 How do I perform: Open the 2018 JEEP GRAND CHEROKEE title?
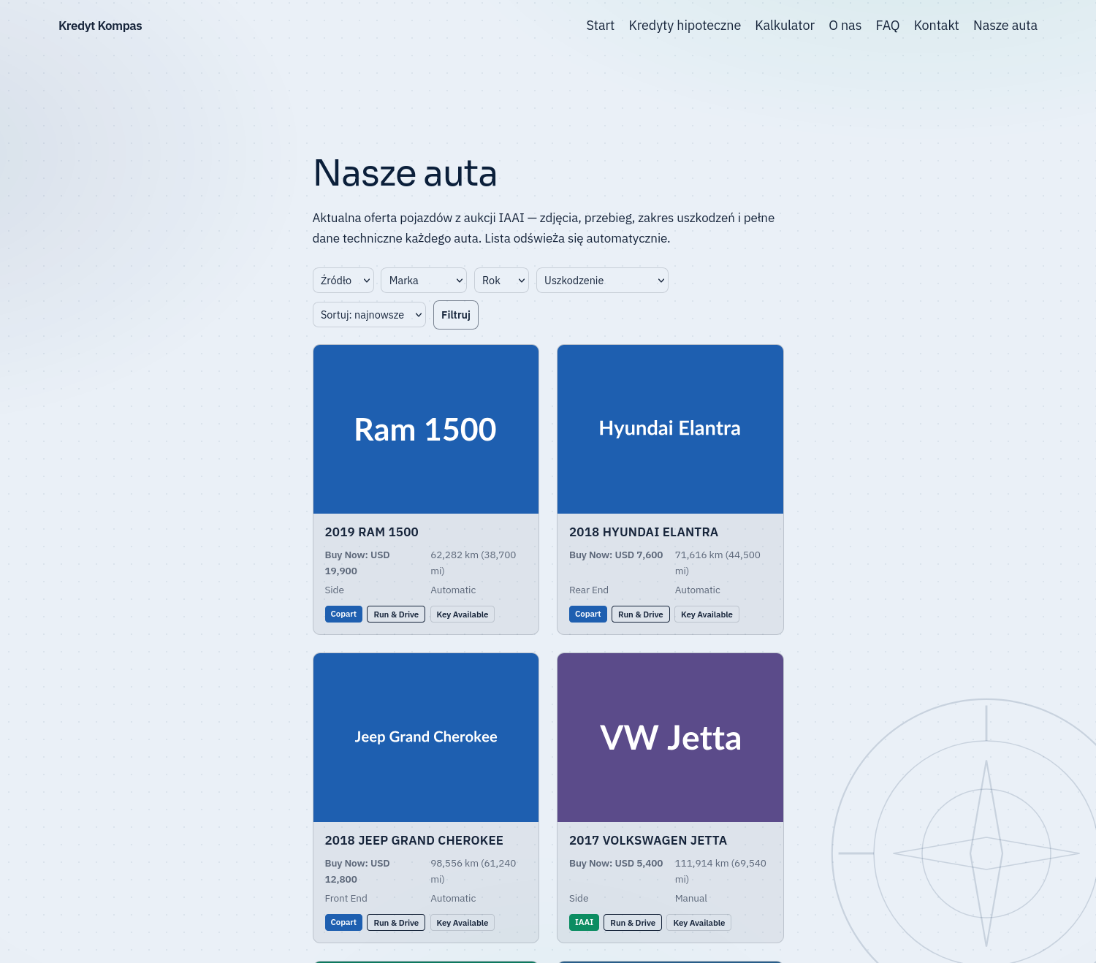(414, 840)
